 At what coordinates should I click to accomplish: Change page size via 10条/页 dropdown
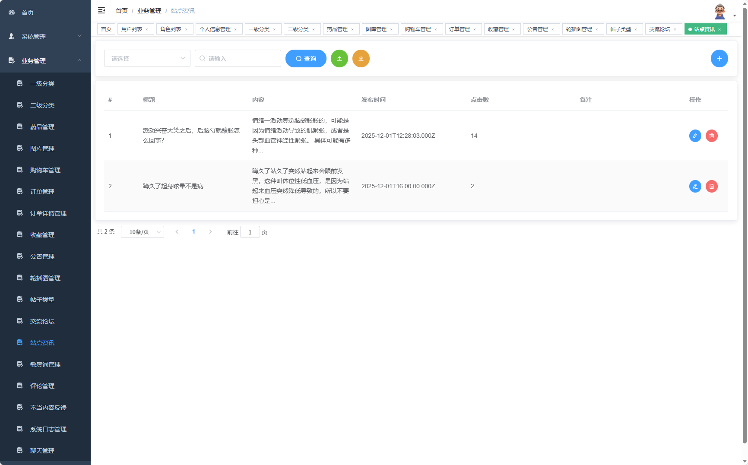[143, 231]
